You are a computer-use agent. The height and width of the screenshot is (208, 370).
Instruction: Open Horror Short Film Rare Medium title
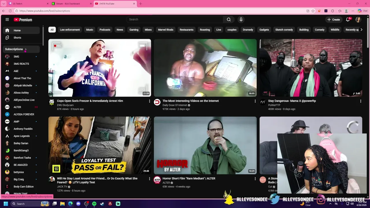pyautogui.click(x=189, y=179)
